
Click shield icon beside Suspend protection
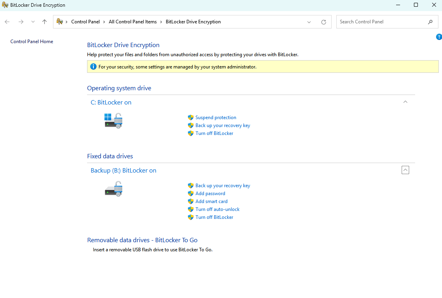point(191,118)
